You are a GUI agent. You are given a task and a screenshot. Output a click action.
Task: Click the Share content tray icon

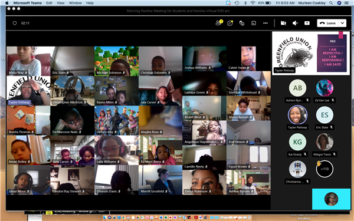(307, 23)
